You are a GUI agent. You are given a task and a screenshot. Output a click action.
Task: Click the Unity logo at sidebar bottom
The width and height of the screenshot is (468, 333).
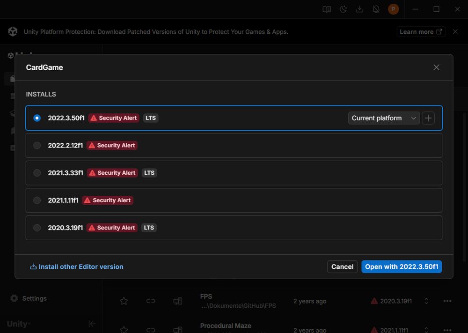click(19, 324)
